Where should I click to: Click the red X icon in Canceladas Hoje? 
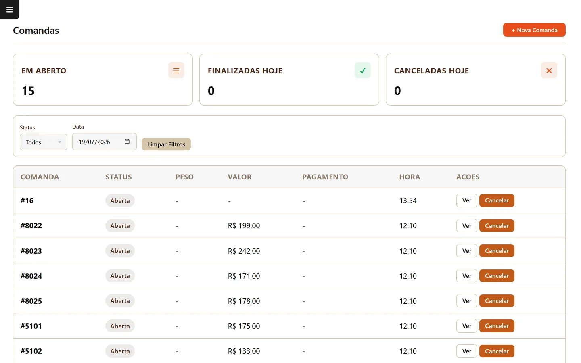click(549, 71)
